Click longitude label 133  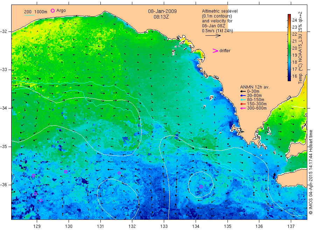click(x=164, y=226)
